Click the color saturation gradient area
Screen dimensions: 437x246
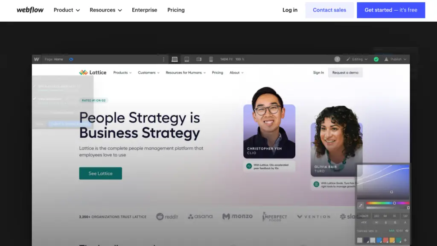pyautogui.click(x=383, y=182)
